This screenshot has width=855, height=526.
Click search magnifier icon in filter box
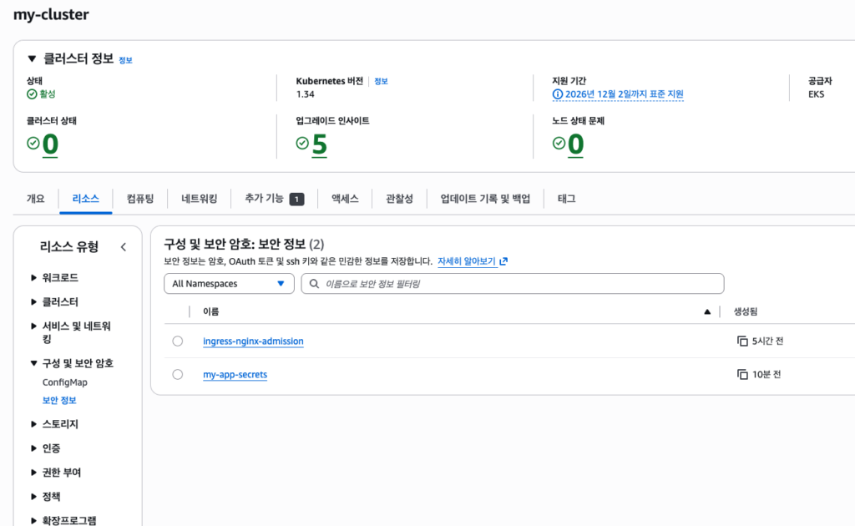(315, 284)
